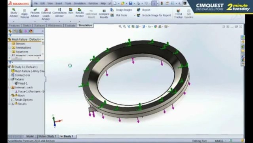Open the Simulation menu
This screenshot has height=143, width=253.
coord(80,4)
